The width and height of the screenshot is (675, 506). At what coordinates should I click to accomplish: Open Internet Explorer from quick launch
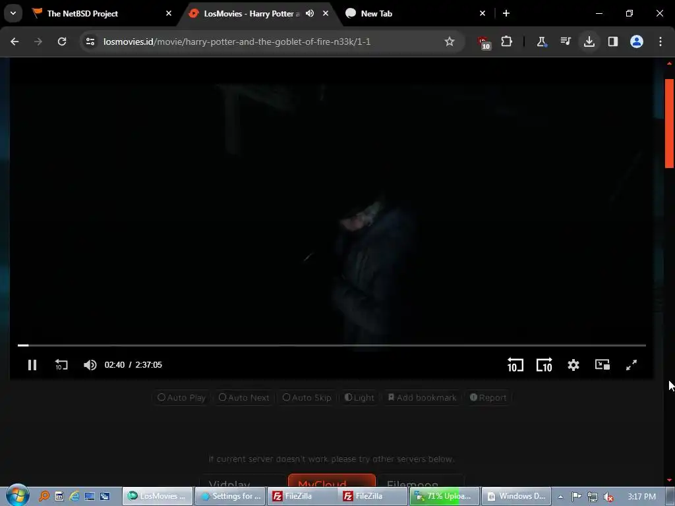point(74,496)
